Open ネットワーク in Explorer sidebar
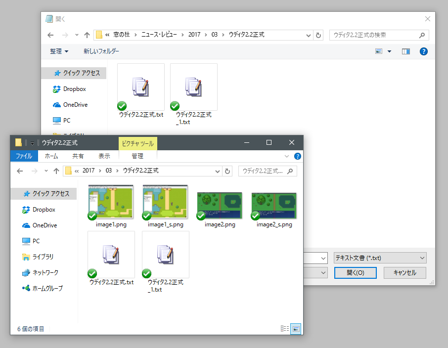448x348 pixels. click(40, 272)
